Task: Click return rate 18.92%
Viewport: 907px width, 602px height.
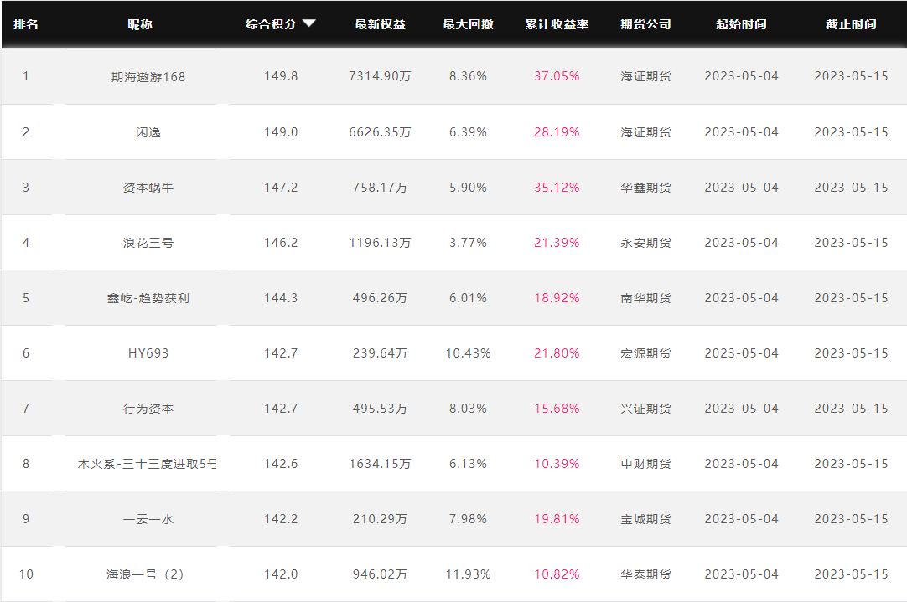Action: point(557,298)
